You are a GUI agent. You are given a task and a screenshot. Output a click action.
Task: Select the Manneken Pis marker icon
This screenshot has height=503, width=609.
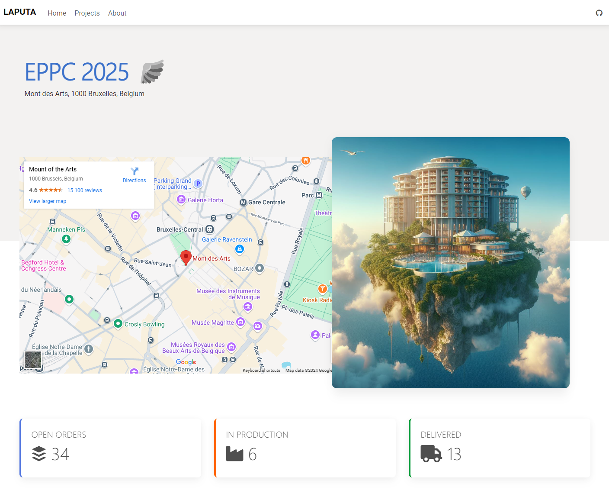tap(66, 239)
